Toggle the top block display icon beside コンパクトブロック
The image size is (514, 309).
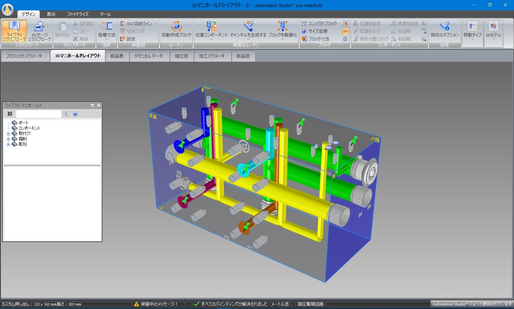tap(346, 24)
